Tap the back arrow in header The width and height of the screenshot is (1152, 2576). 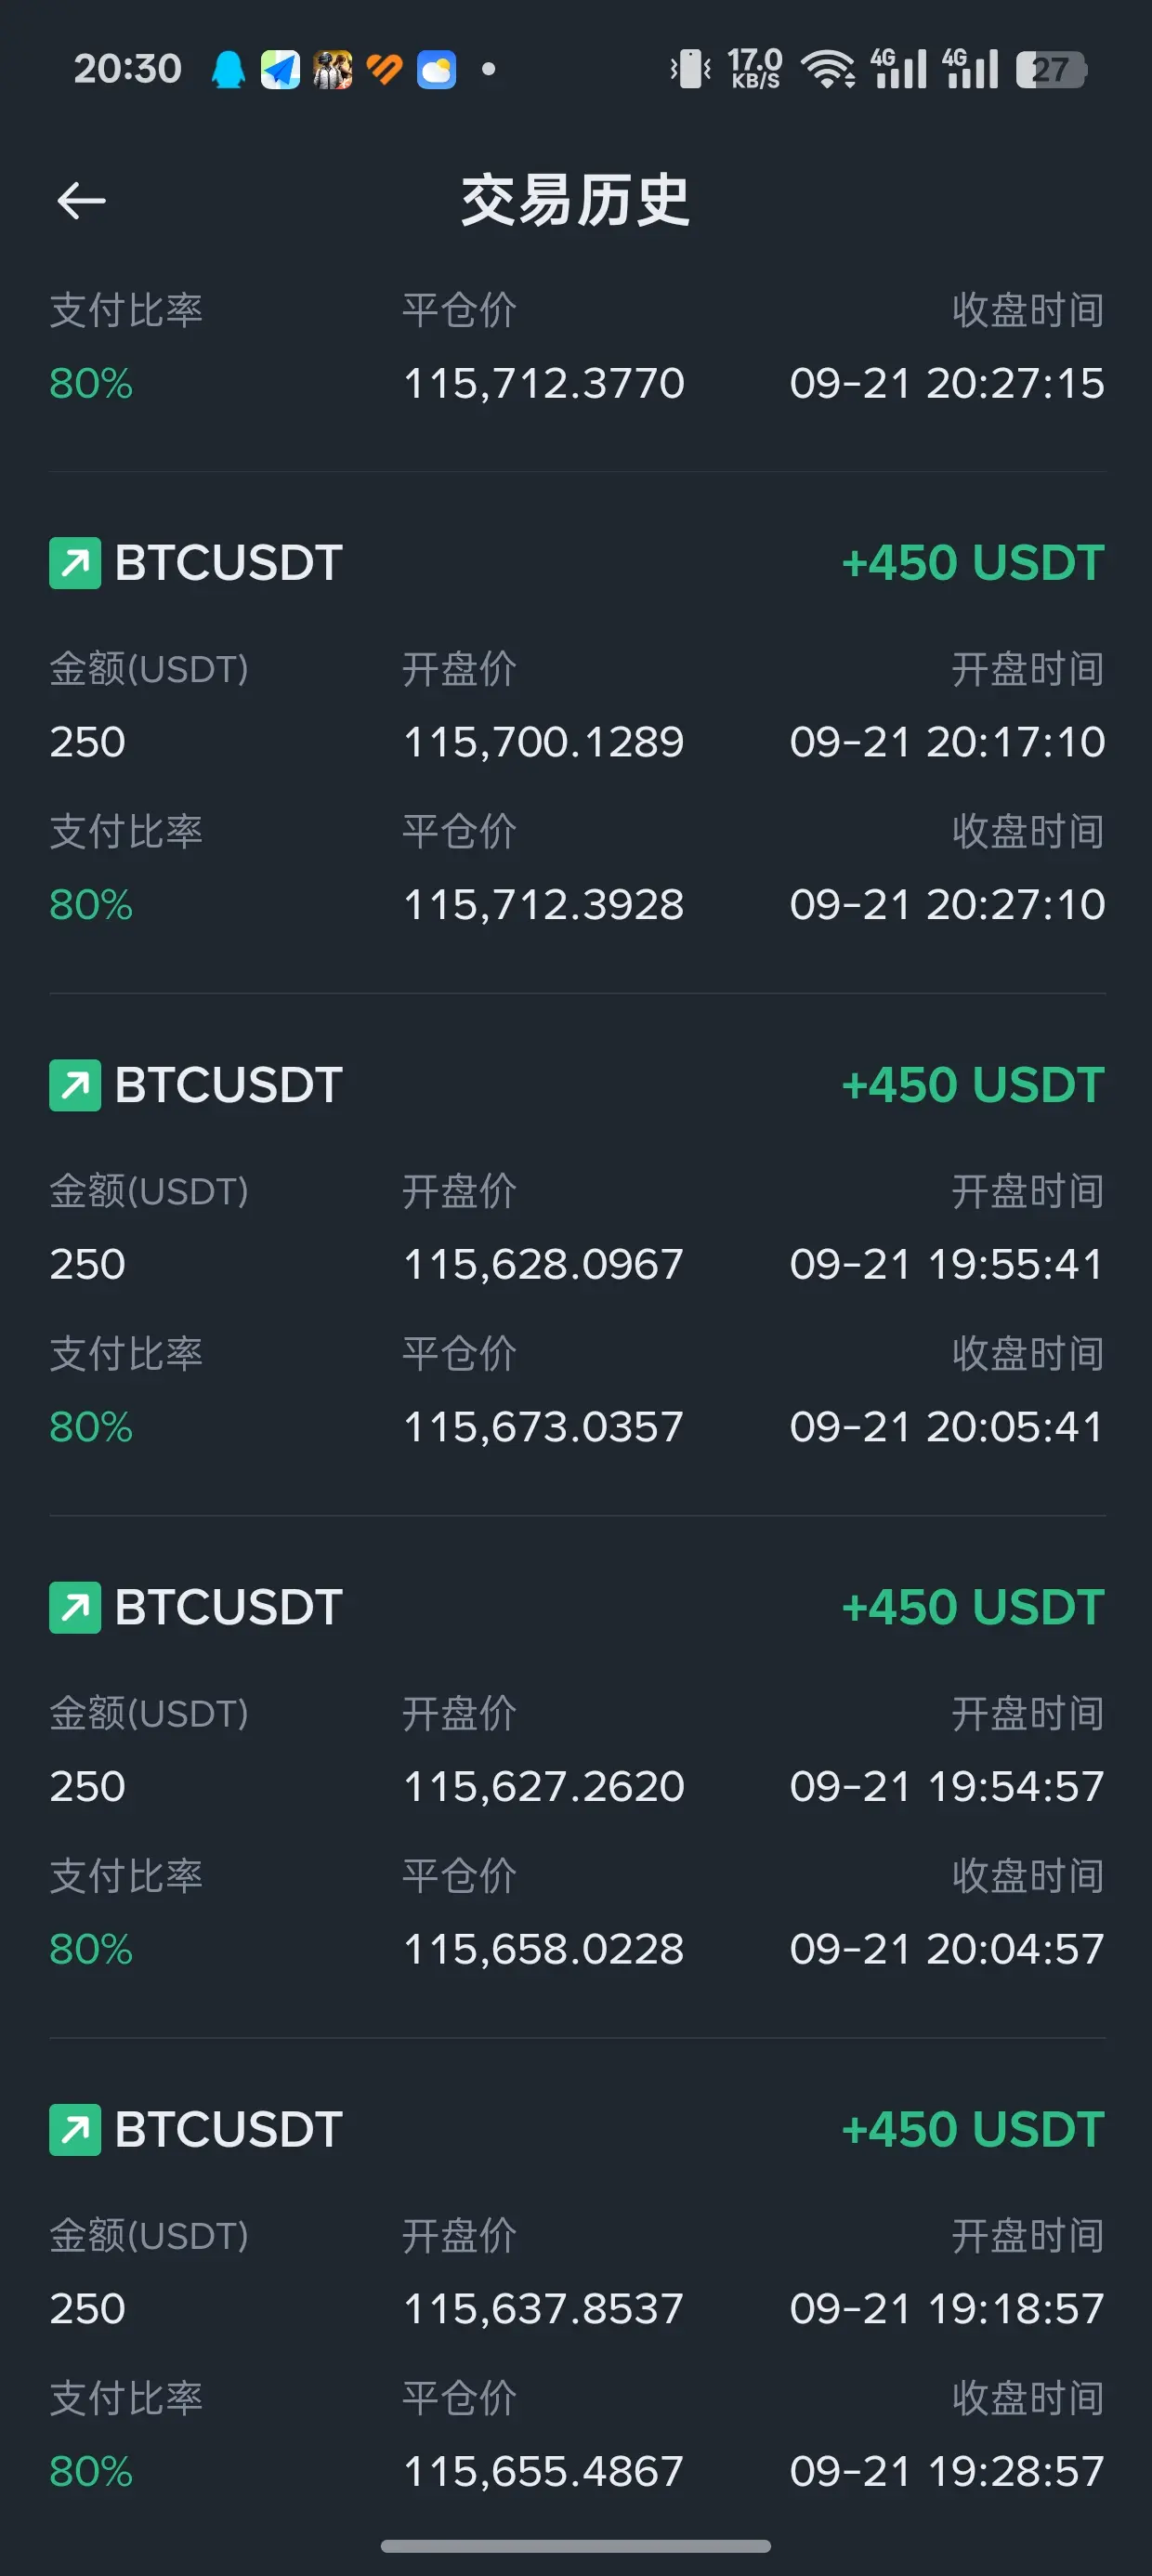(x=81, y=200)
